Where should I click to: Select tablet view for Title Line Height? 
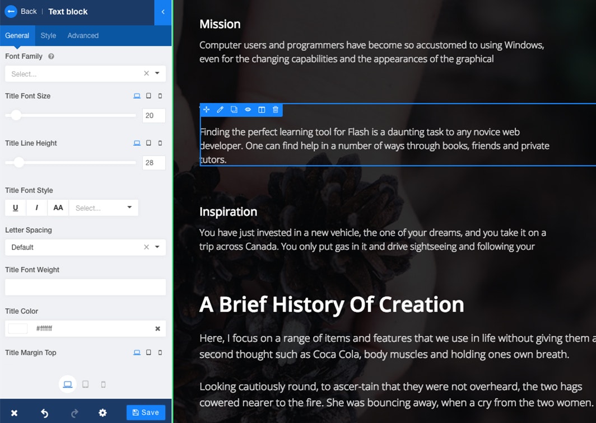pos(148,143)
